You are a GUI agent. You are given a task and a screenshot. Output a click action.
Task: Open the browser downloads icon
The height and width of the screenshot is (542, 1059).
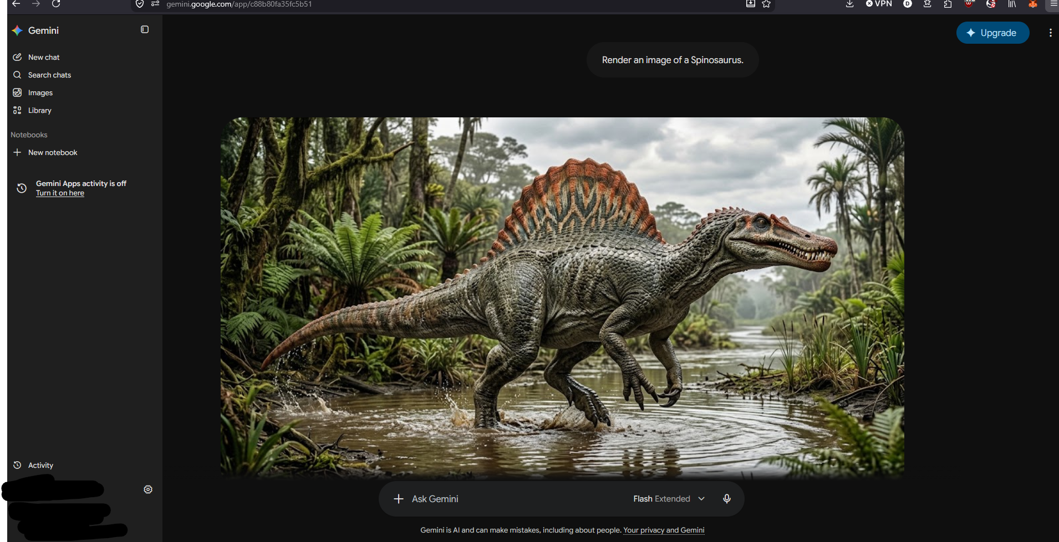click(849, 4)
